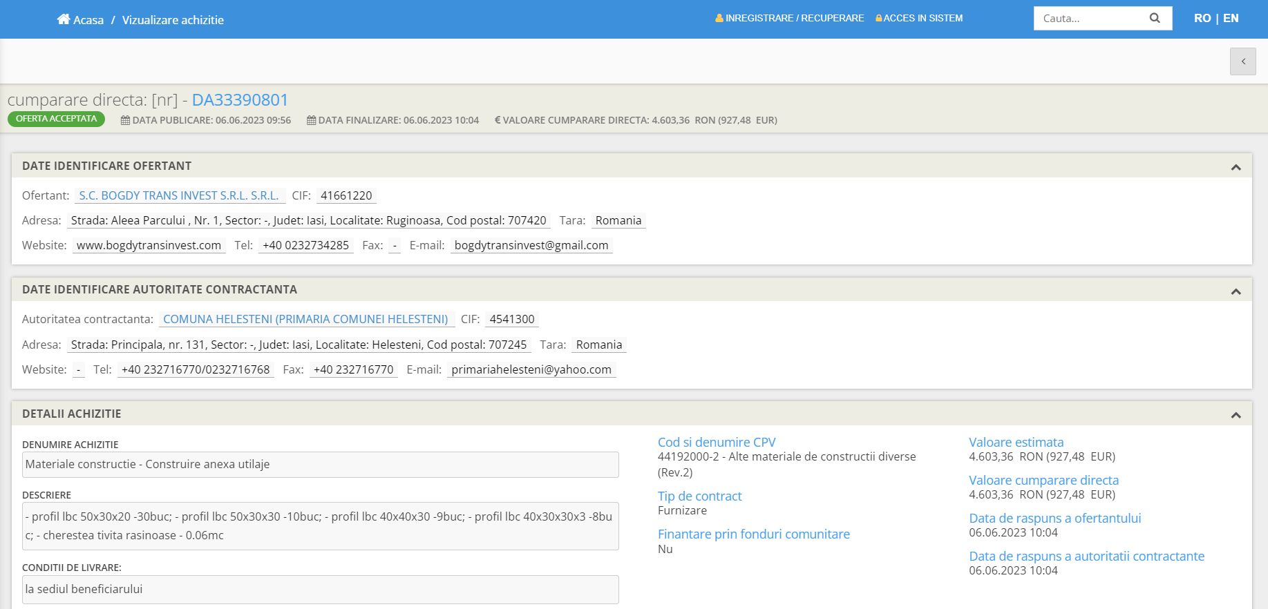1268x609 pixels.
Task: Click the calendar icon beside DATA PUBLICARE
Action: pyautogui.click(x=125, y=120)
